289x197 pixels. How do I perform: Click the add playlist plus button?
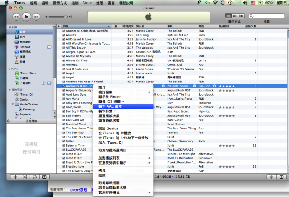pos(15,177)
